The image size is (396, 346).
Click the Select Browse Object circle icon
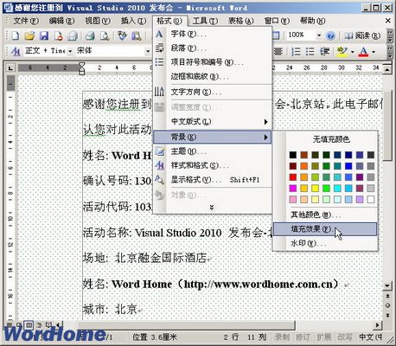pos(387,305)
